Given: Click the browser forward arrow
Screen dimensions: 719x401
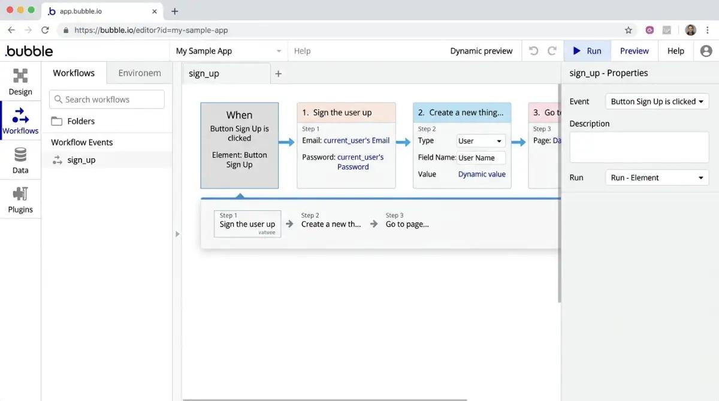Looking at the screenshot, I should 28,30.
